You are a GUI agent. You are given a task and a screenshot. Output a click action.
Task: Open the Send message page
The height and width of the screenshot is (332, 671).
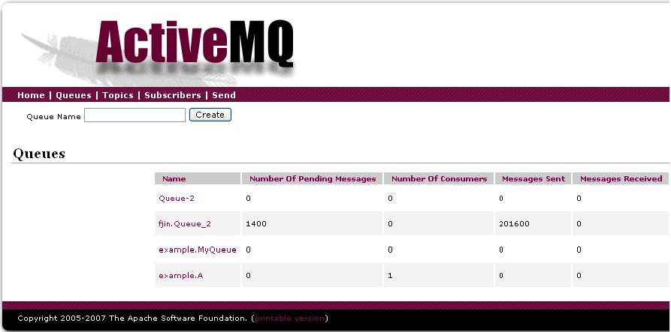(x=224, y=95)
